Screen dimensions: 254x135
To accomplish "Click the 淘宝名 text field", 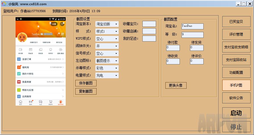I will [192, 26].
